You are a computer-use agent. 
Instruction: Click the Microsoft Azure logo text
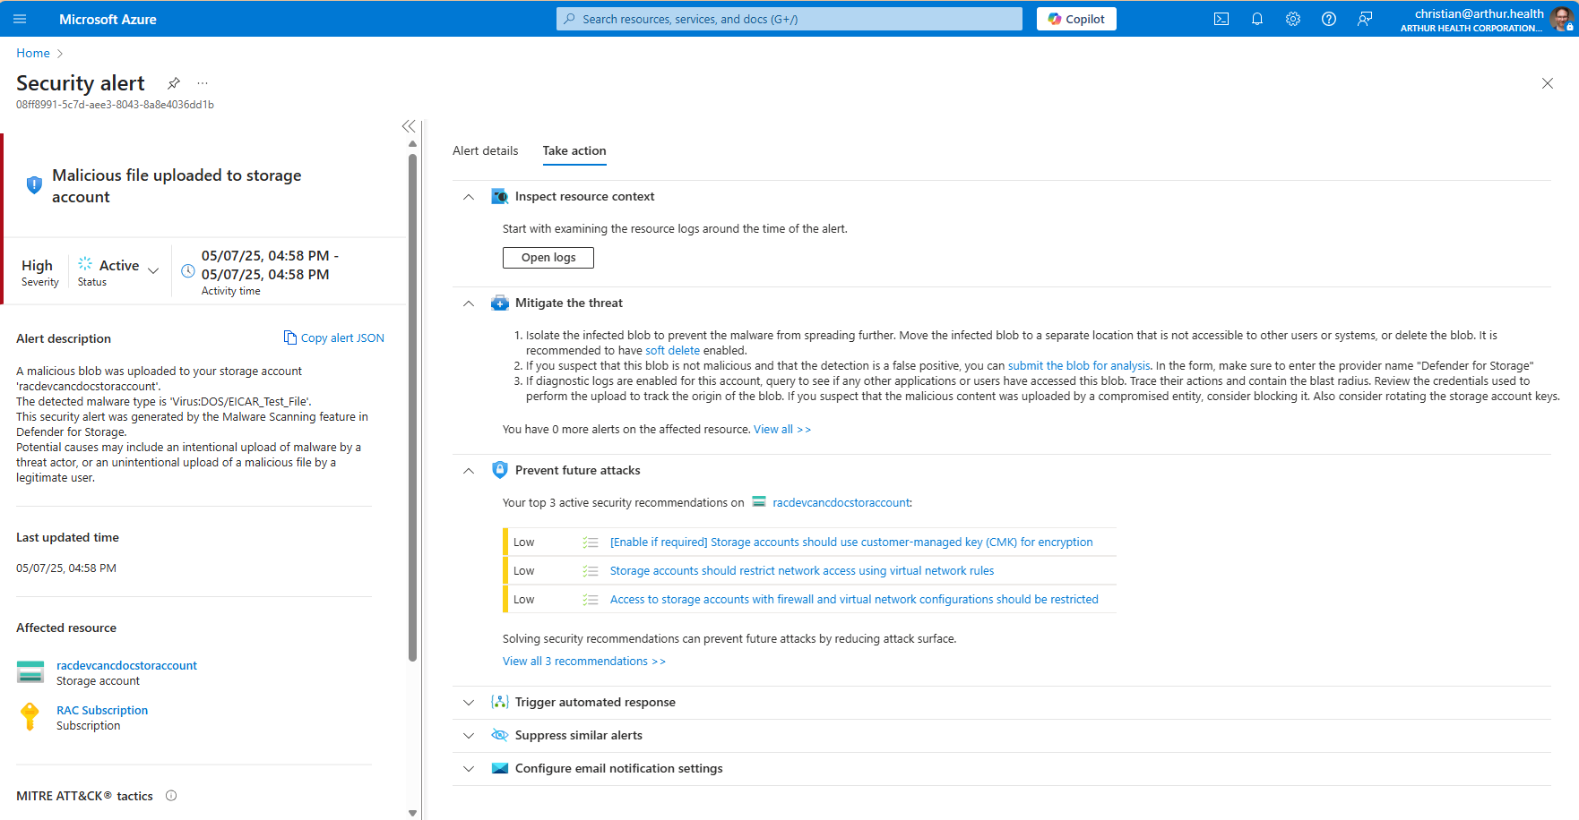pyautogui.click(x=108, y=19)
